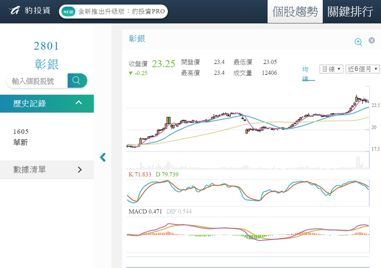Click the K 71.833 indicator label

pos(140,174)
